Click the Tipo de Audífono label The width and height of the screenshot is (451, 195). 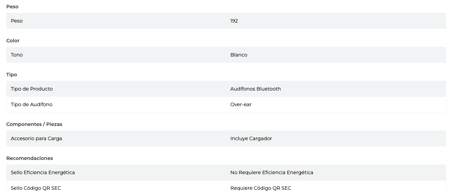click(x=32, y=104)
